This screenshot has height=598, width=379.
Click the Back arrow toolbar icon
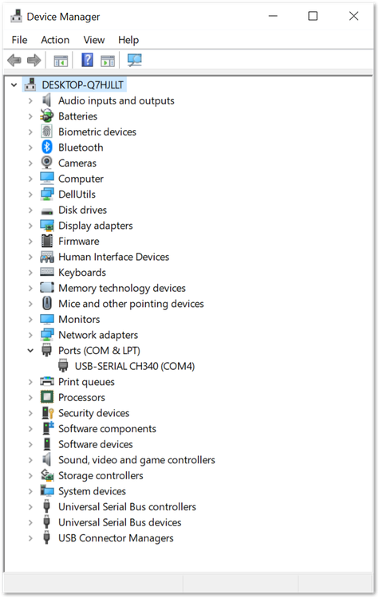pos(14,61)
